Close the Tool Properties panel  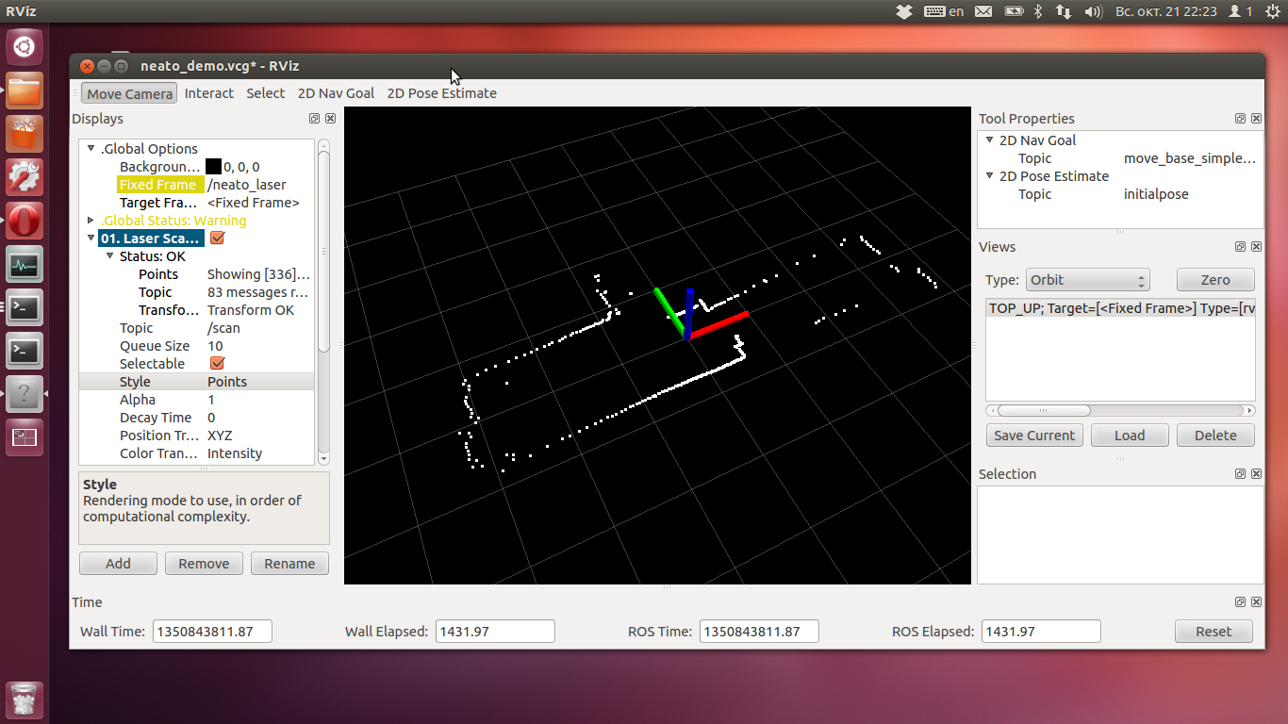pos(1256,119)
